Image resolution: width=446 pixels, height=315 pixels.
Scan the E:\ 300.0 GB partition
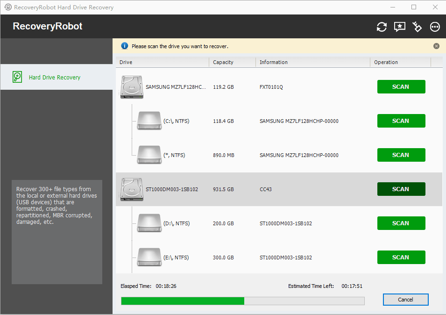[401, 258]
